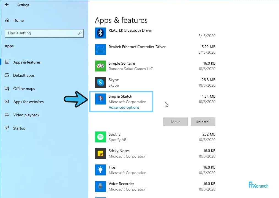The width and height of the screenshot is (279, 198).
Task: Click the 5.22 MB size value
Action: pos(208,47)
